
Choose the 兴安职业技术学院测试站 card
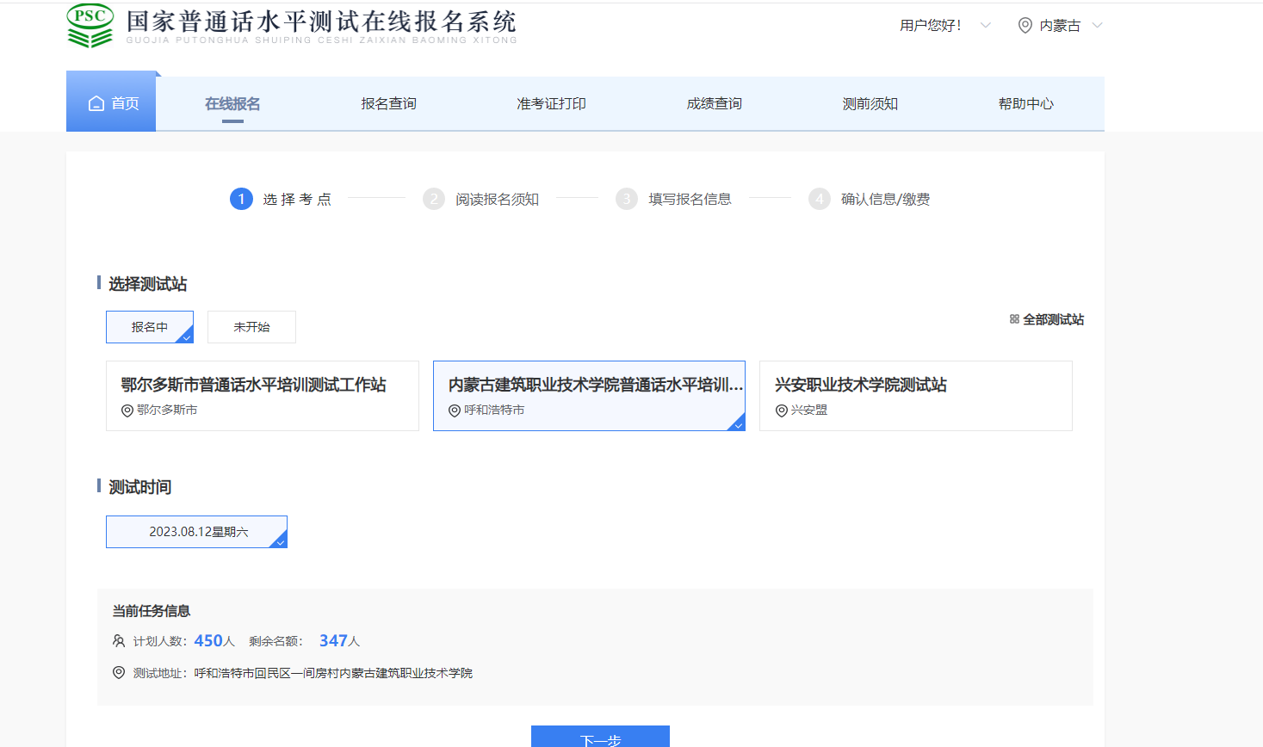pyautogui.click(x=915, y=396)
